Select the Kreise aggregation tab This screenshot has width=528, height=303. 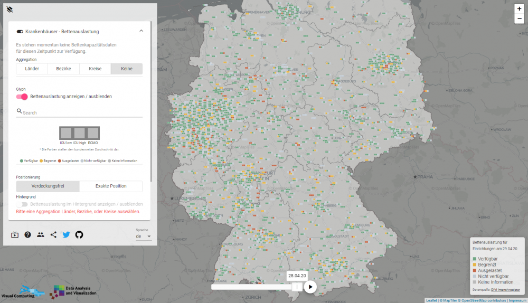(x=95, y=69)
